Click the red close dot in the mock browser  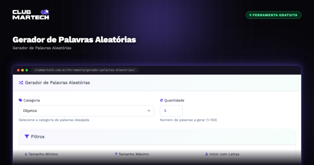[x=18, y=70]
